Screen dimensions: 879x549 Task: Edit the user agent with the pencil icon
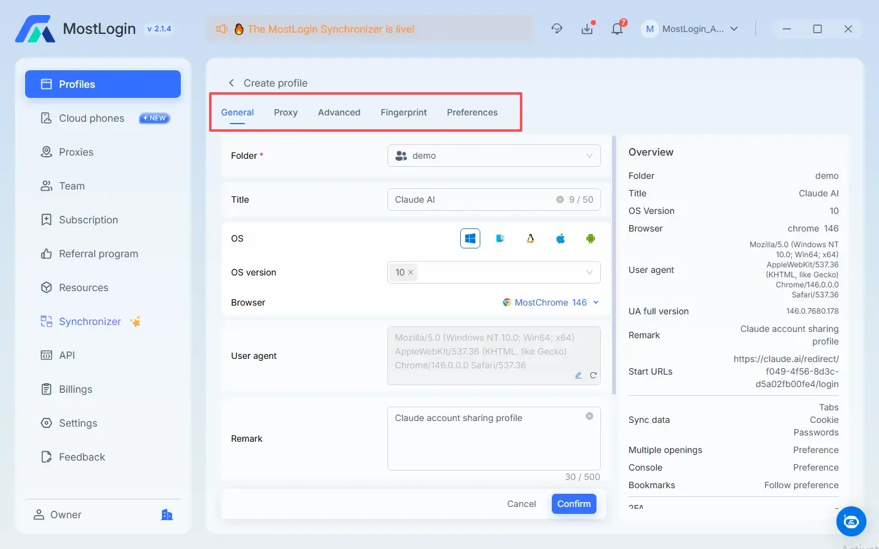click(578, 375)
